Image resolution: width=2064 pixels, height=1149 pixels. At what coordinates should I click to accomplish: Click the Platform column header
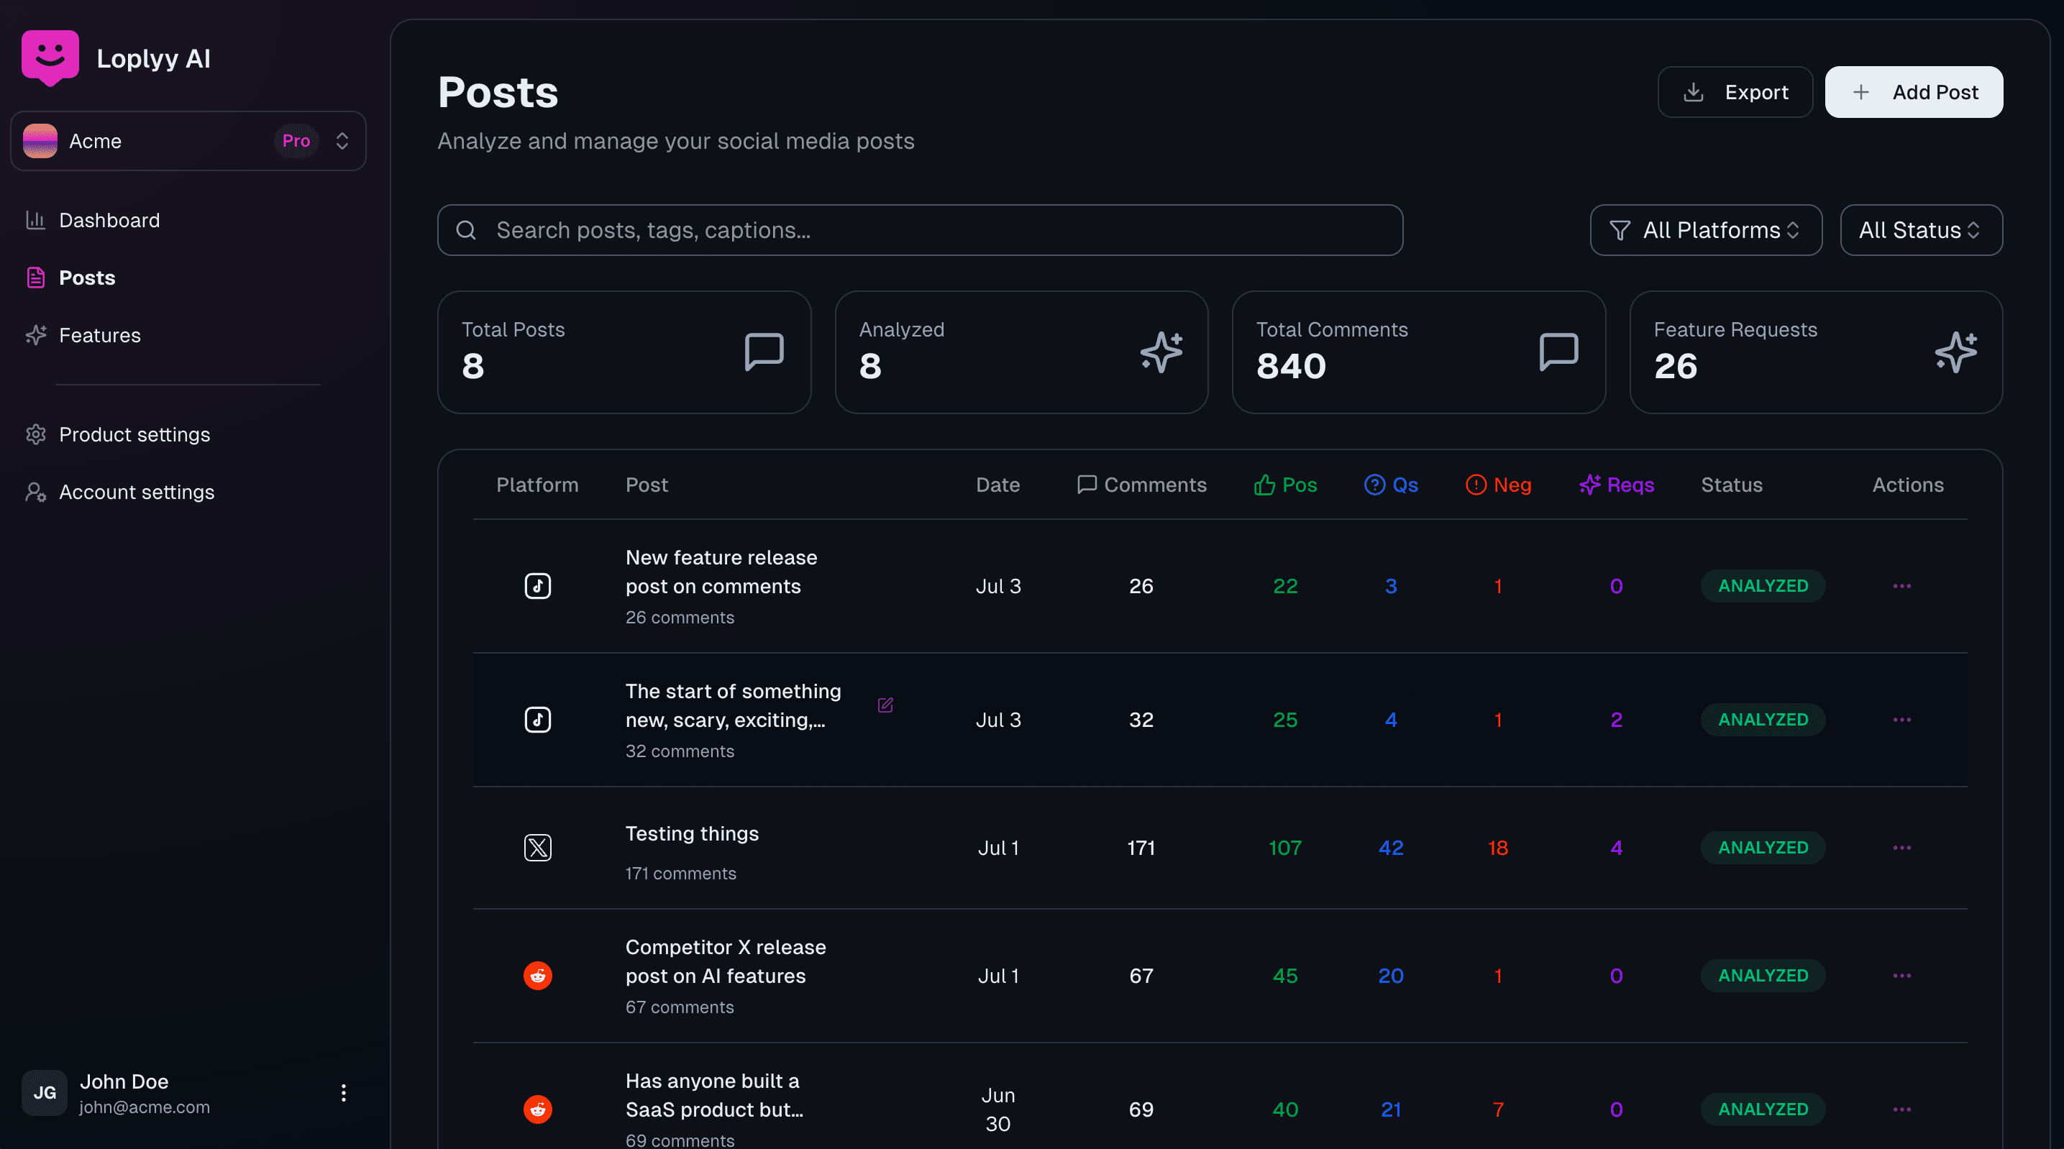[536, 485]
